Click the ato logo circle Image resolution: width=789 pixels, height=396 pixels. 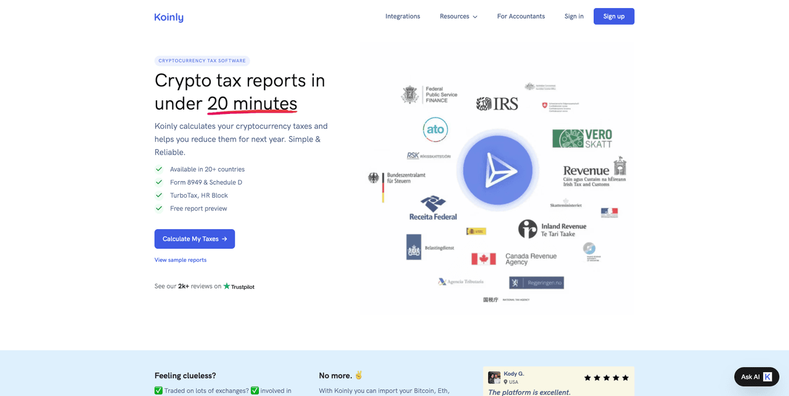(x=435, y=129)
